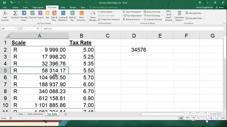Screen dimensions: 227x127
Task: Switch to the Review tab
Action: pos(73,7)
